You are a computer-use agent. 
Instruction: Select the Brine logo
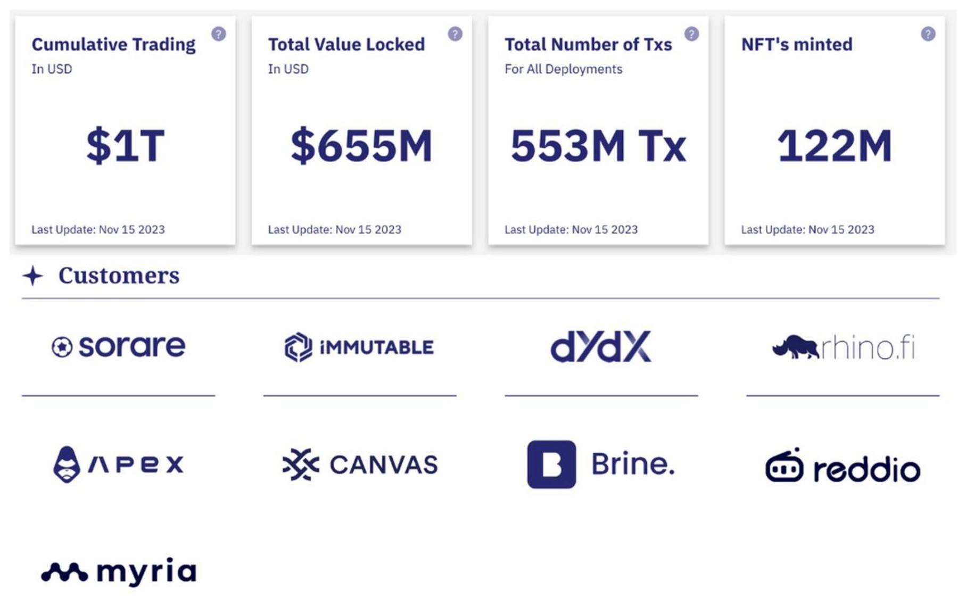601,464
